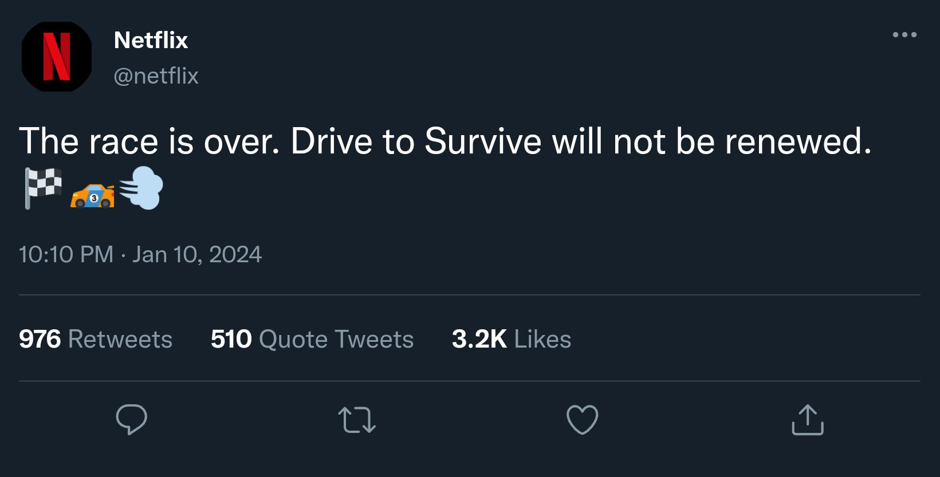The height and width of the screenshot is (477, 940).
Task: Click the reply speech bubble icon
Action: [x=132, y=419]
